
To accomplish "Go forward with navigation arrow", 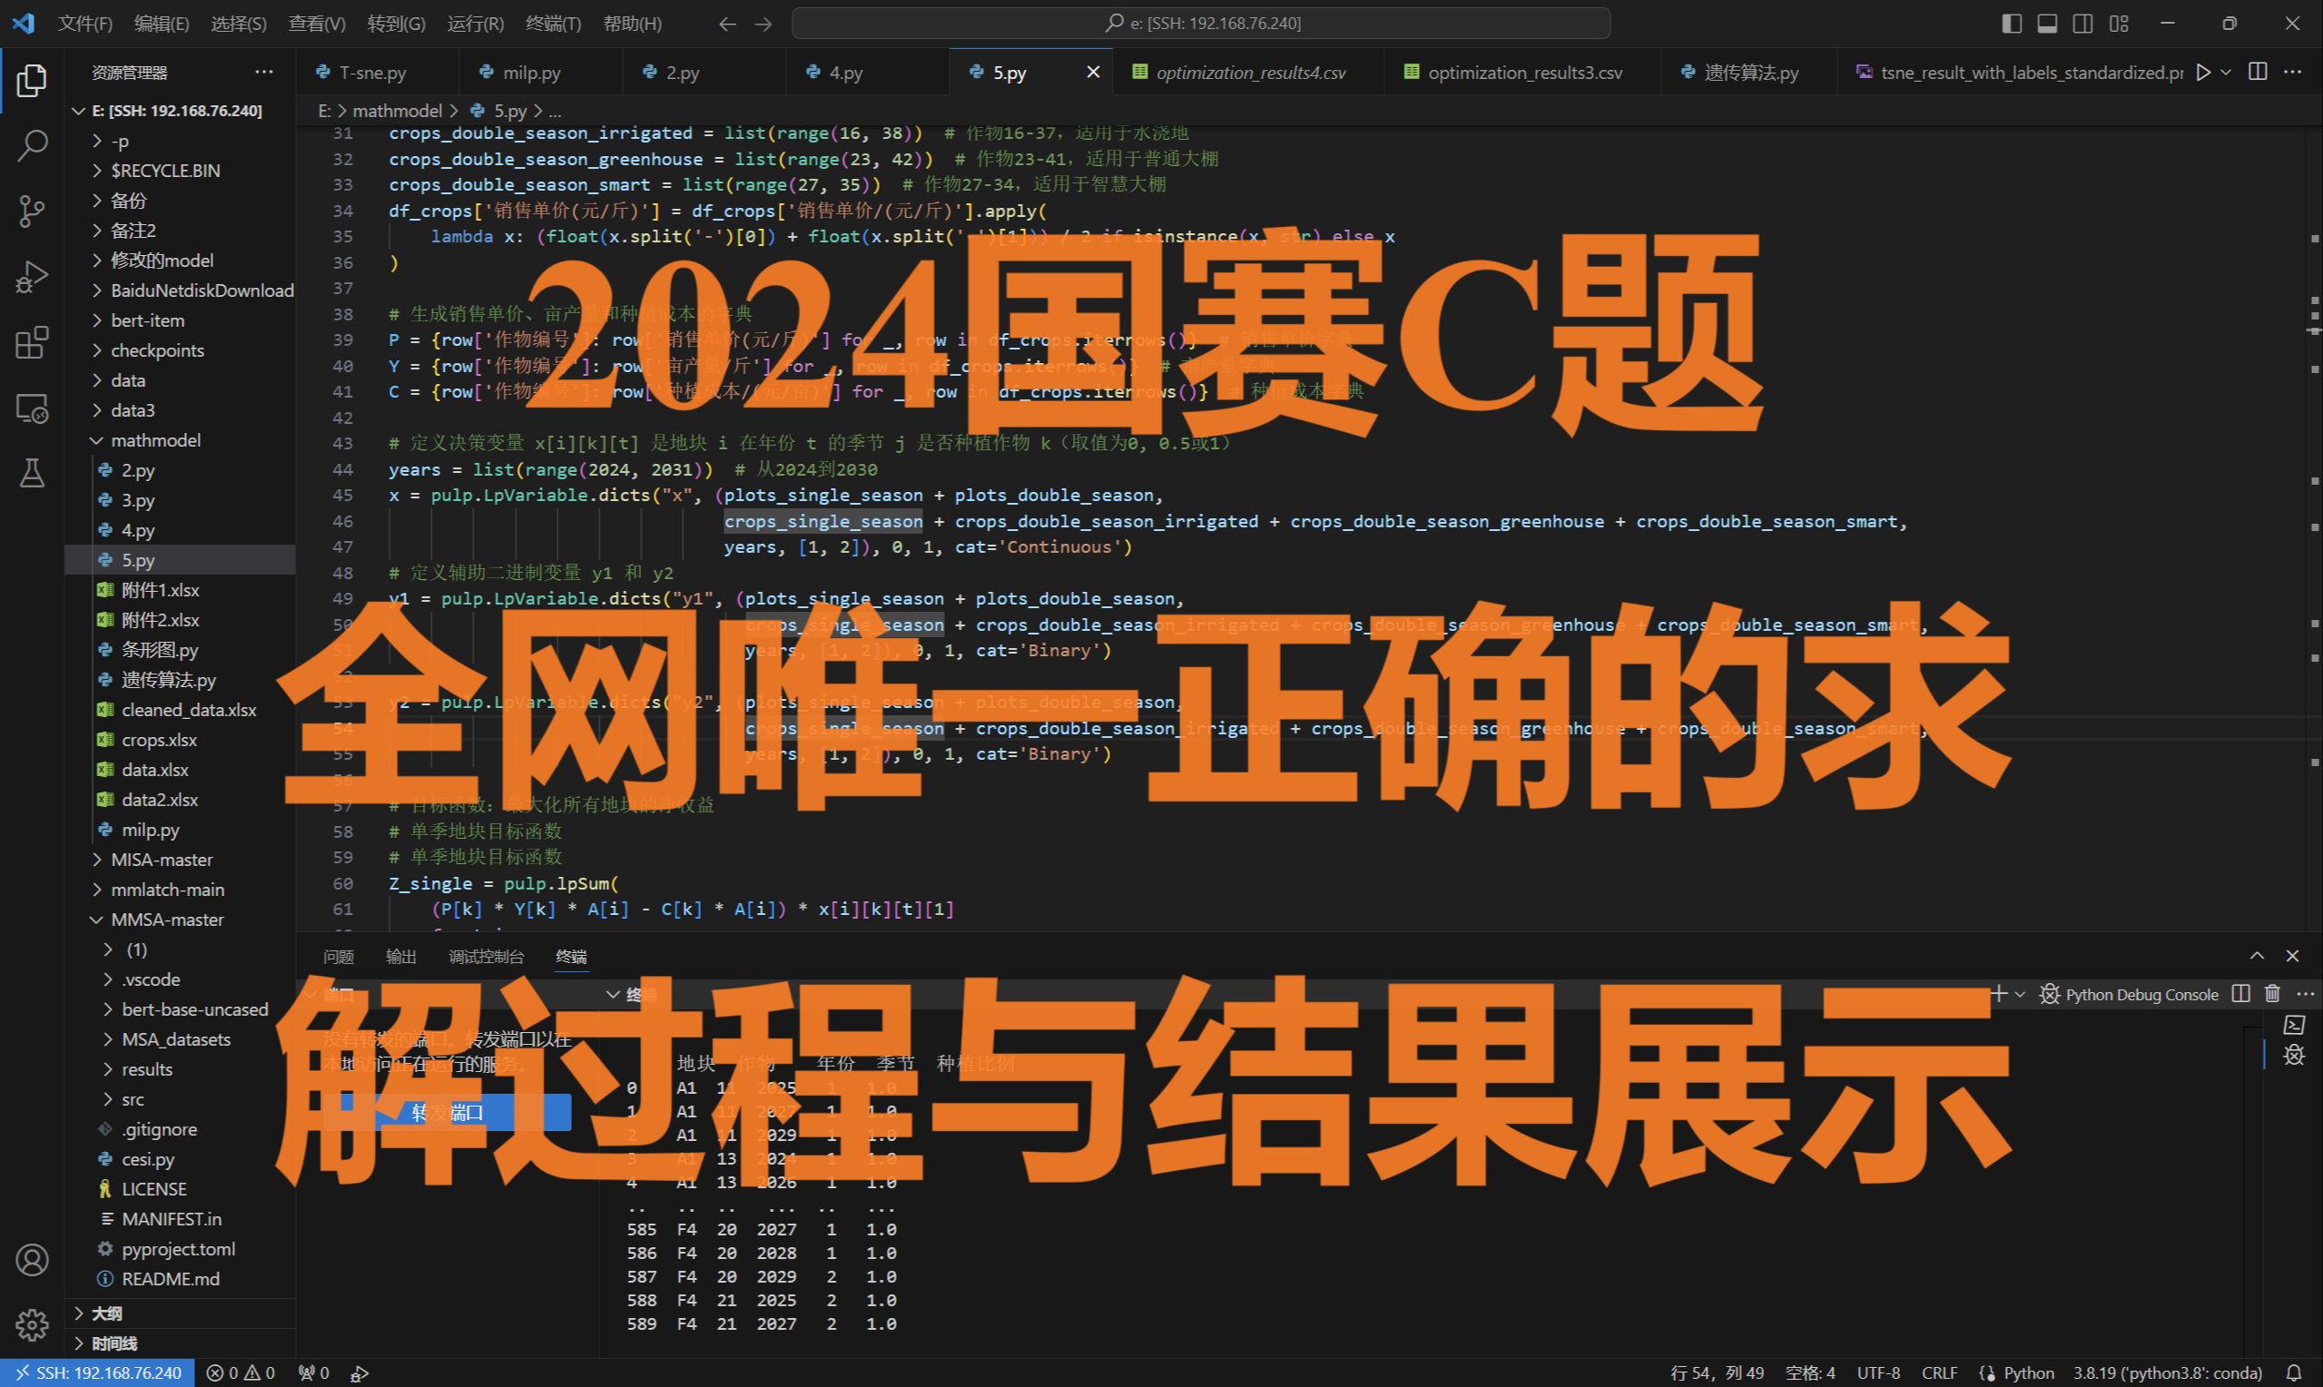I will pos(763,24).
